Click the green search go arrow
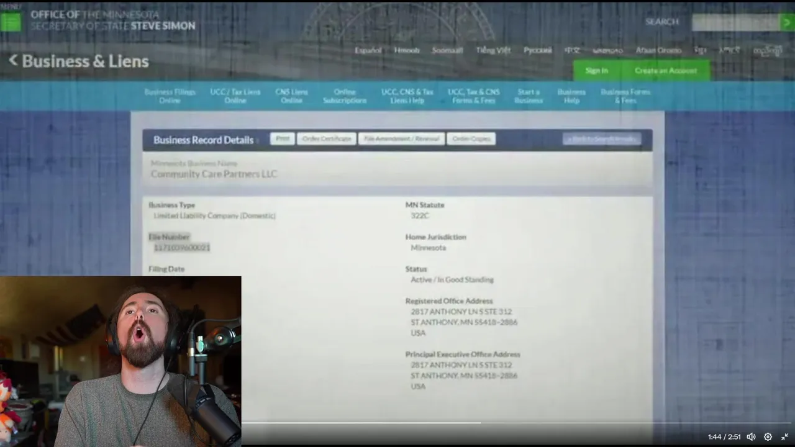Screen dimensions: 795x447 click(787, 22)
